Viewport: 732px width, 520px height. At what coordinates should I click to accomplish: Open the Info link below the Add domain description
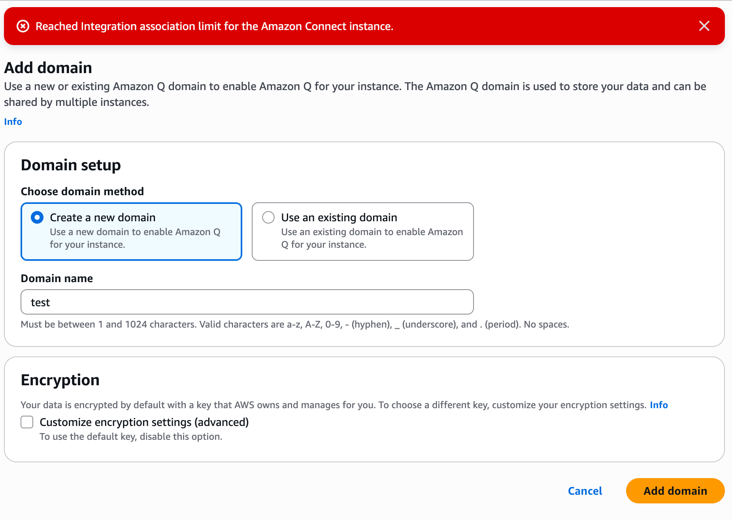[x=13, y=122]
